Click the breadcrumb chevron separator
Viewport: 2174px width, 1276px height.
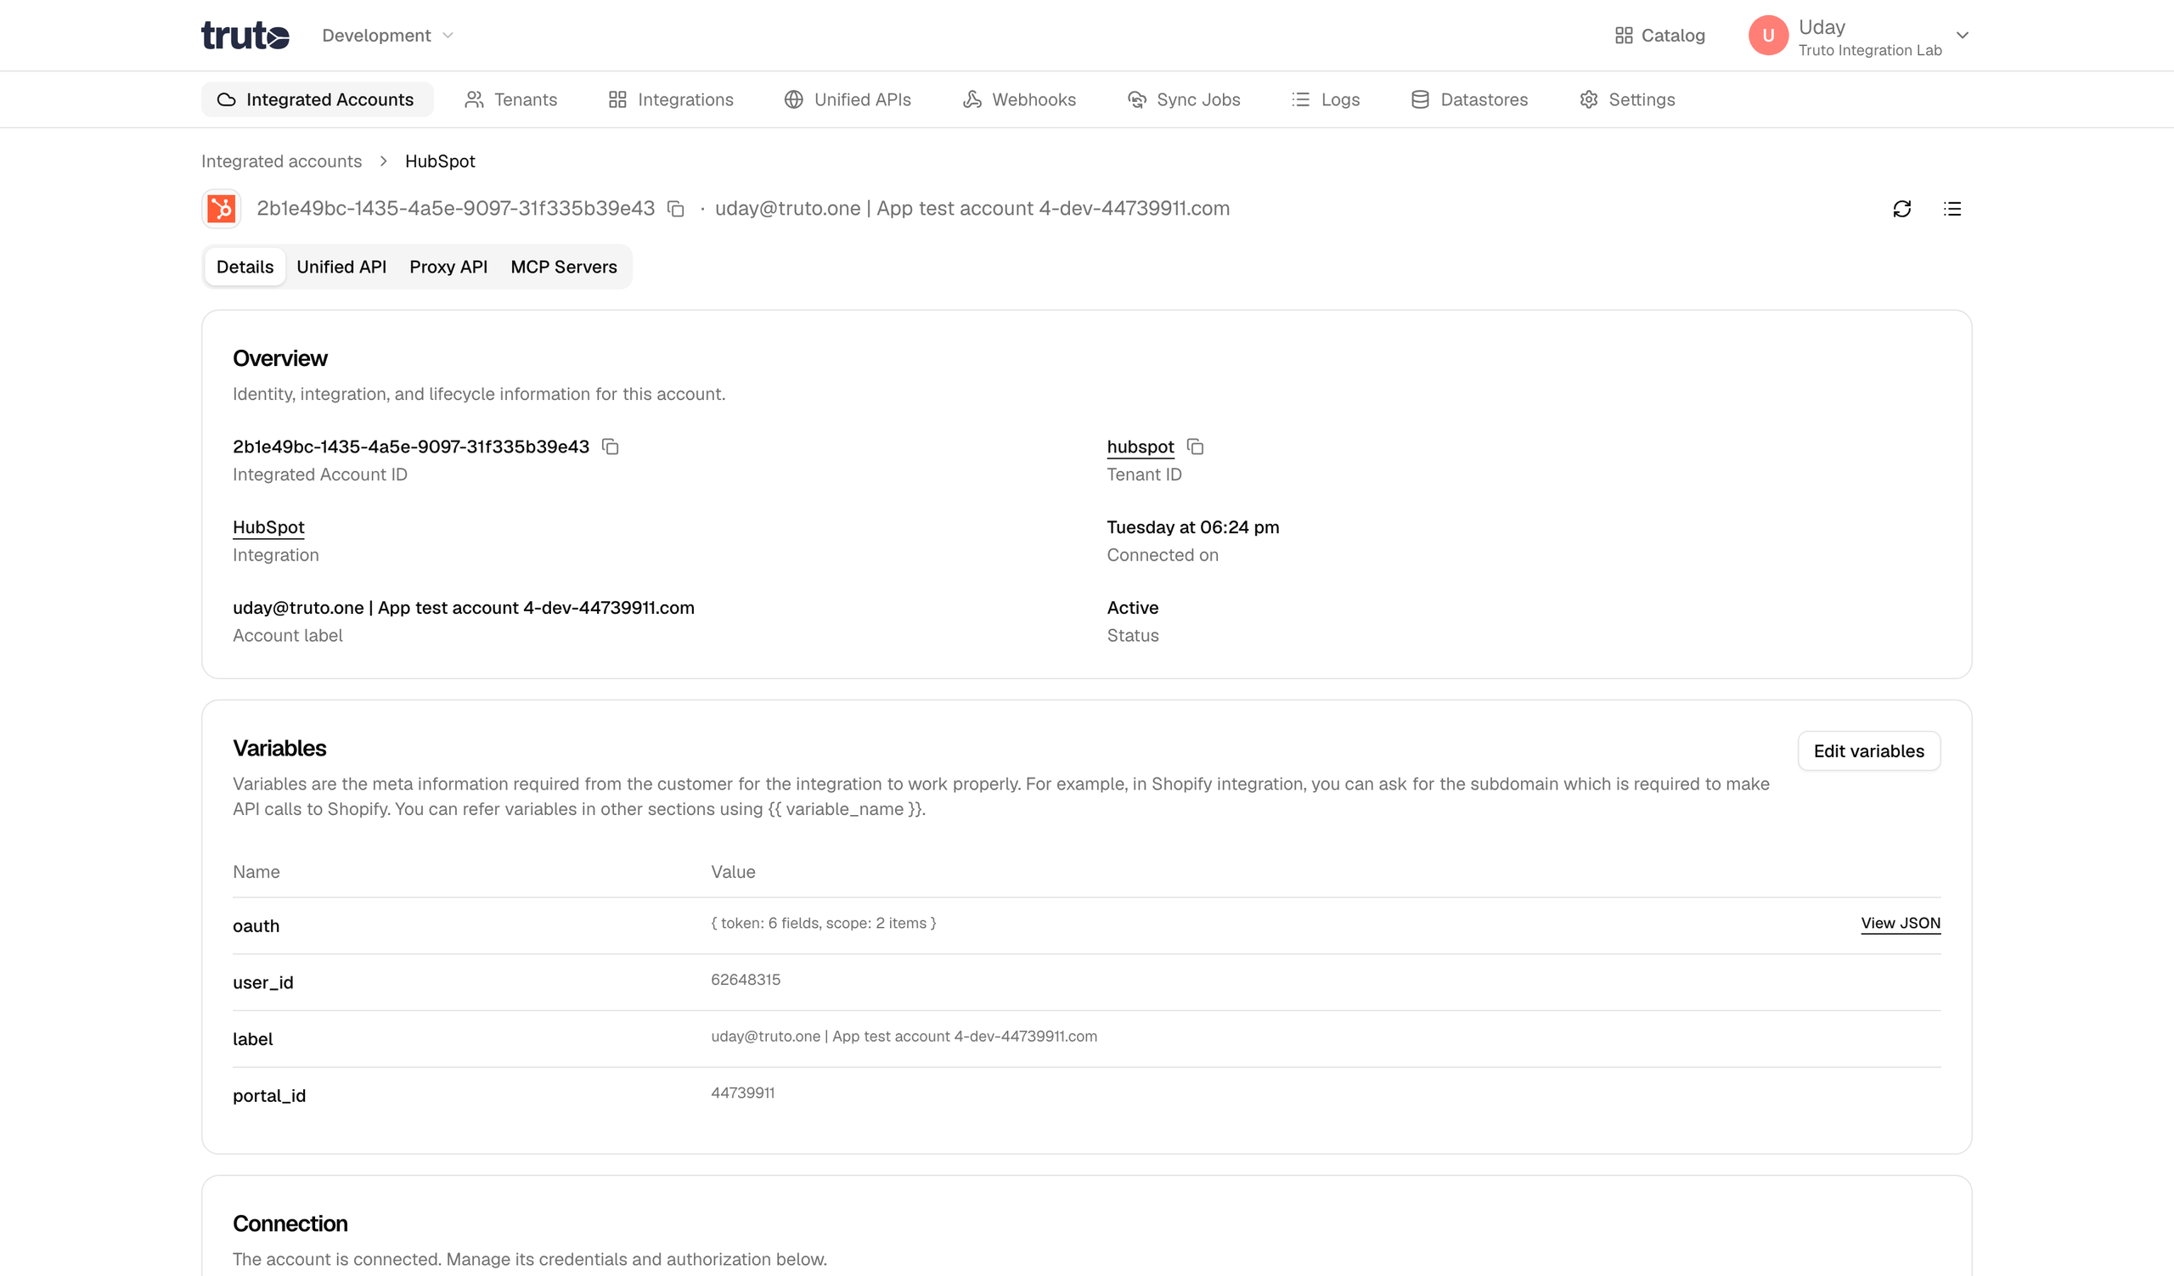[x=383, y=161]
